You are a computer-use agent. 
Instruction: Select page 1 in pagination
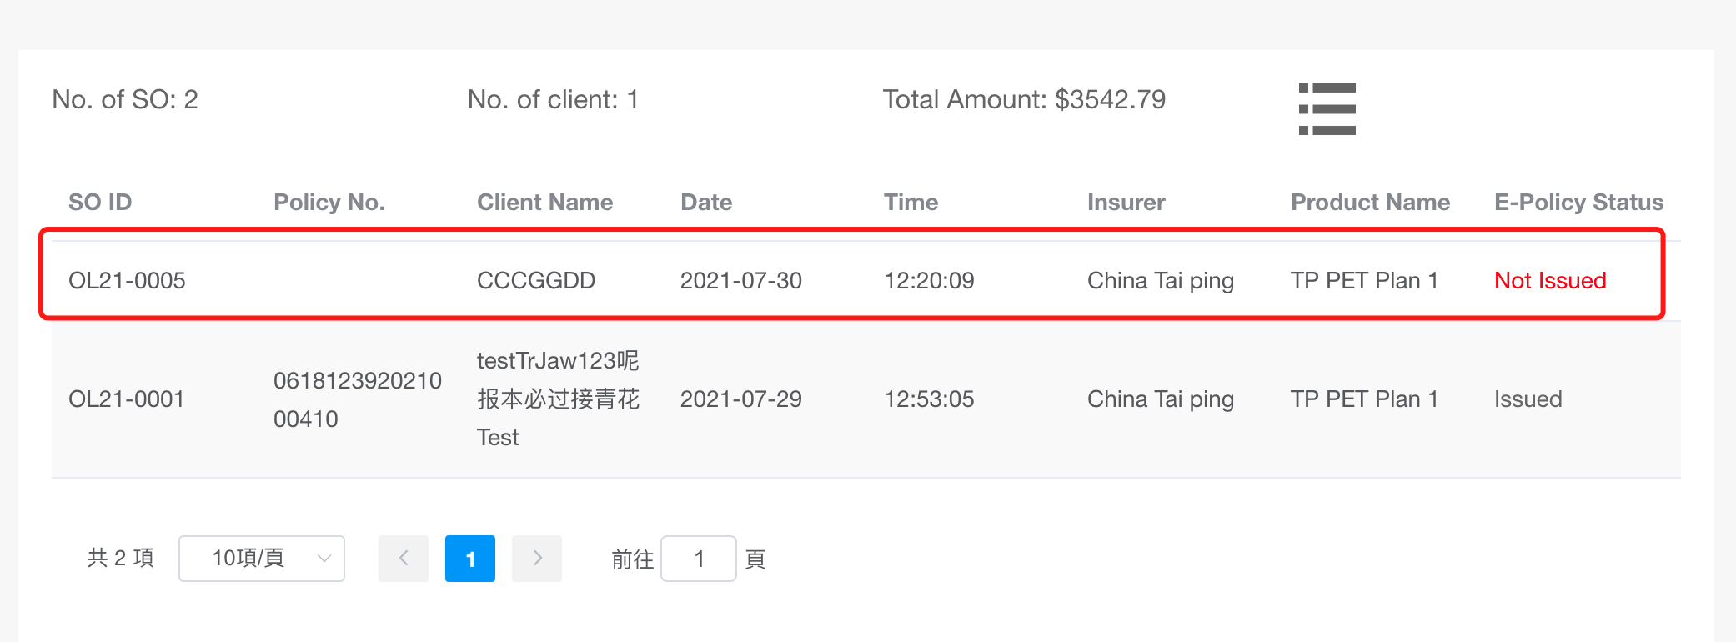tap(470, 559)
